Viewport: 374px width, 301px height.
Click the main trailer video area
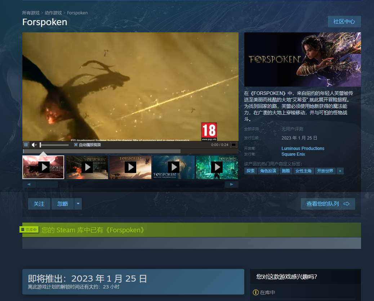pos(130,87)
